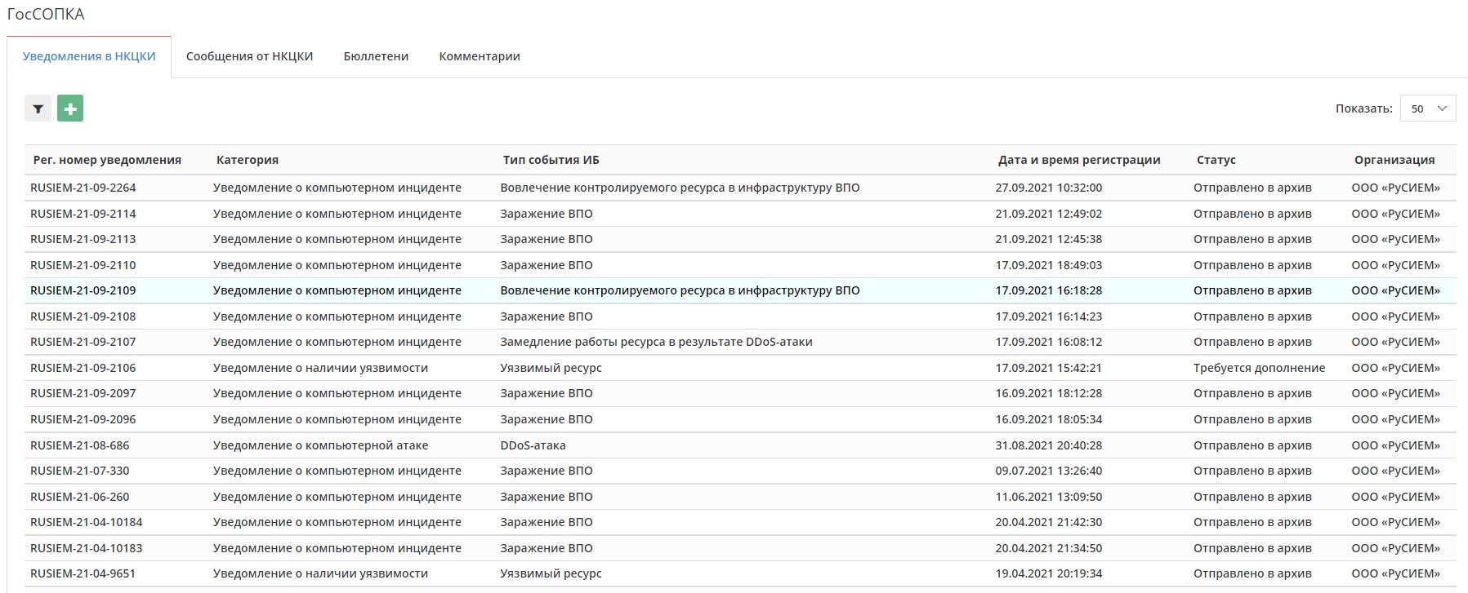Sort by Дата и время регистрации header

pyautogui.click(x=1078, y=160)
